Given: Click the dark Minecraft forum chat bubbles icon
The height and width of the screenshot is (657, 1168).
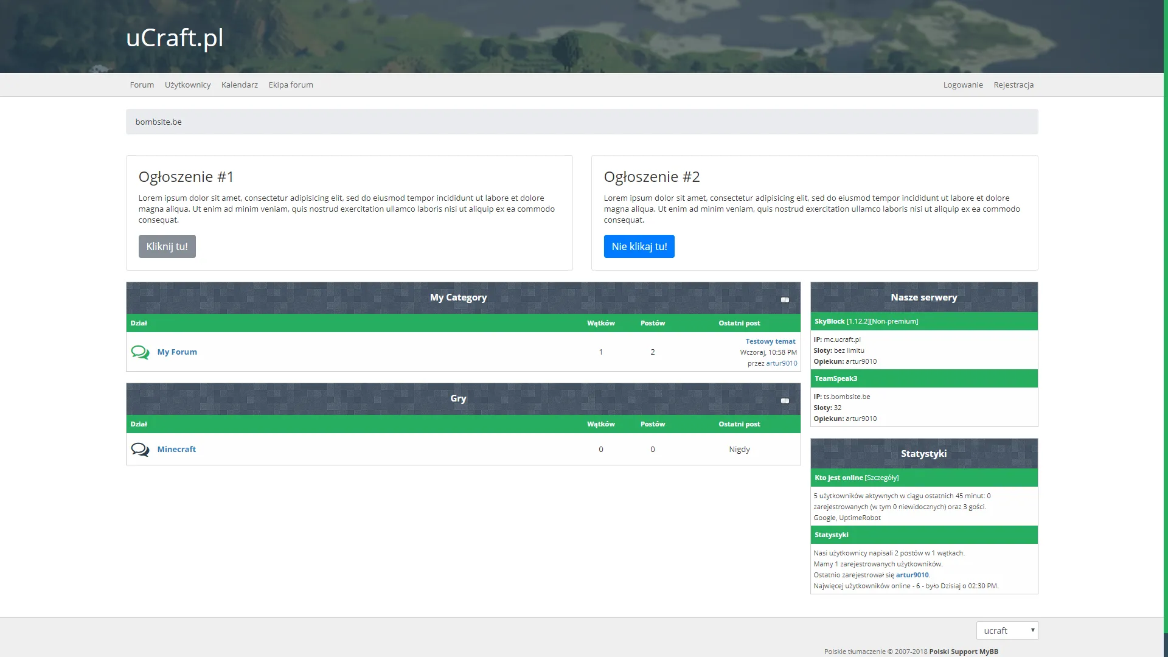Looking at the screenshot, I should pyautogui.click(x=140, y=450).
